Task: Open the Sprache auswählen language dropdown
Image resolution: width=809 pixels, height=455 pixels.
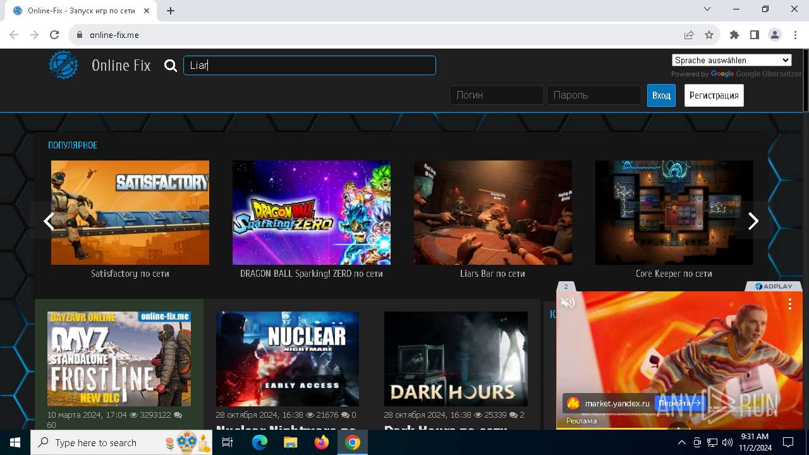Action: (x=732, y=60)
